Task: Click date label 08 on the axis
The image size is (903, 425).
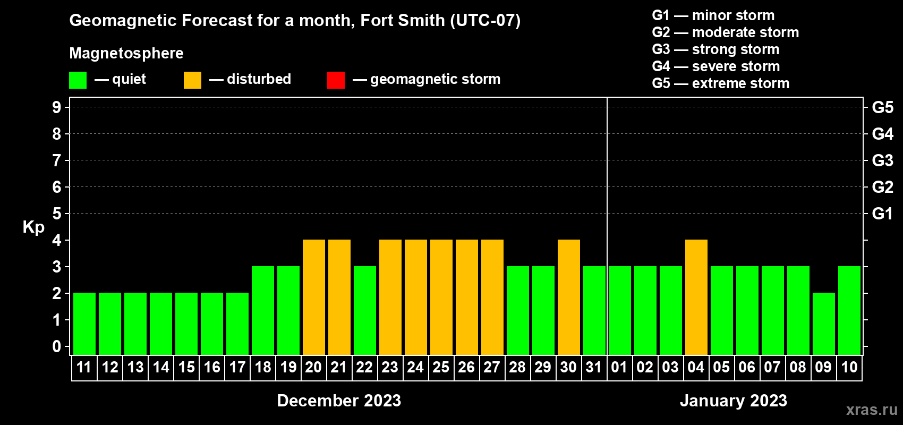Action: 798,368
